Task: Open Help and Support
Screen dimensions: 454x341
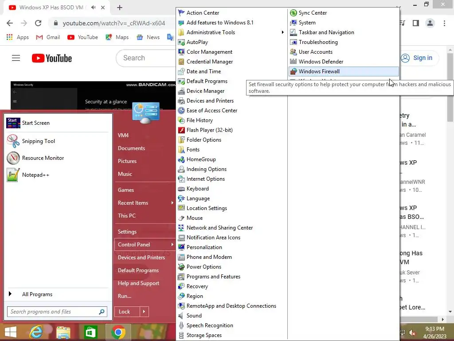Action: tap(138, 283)
